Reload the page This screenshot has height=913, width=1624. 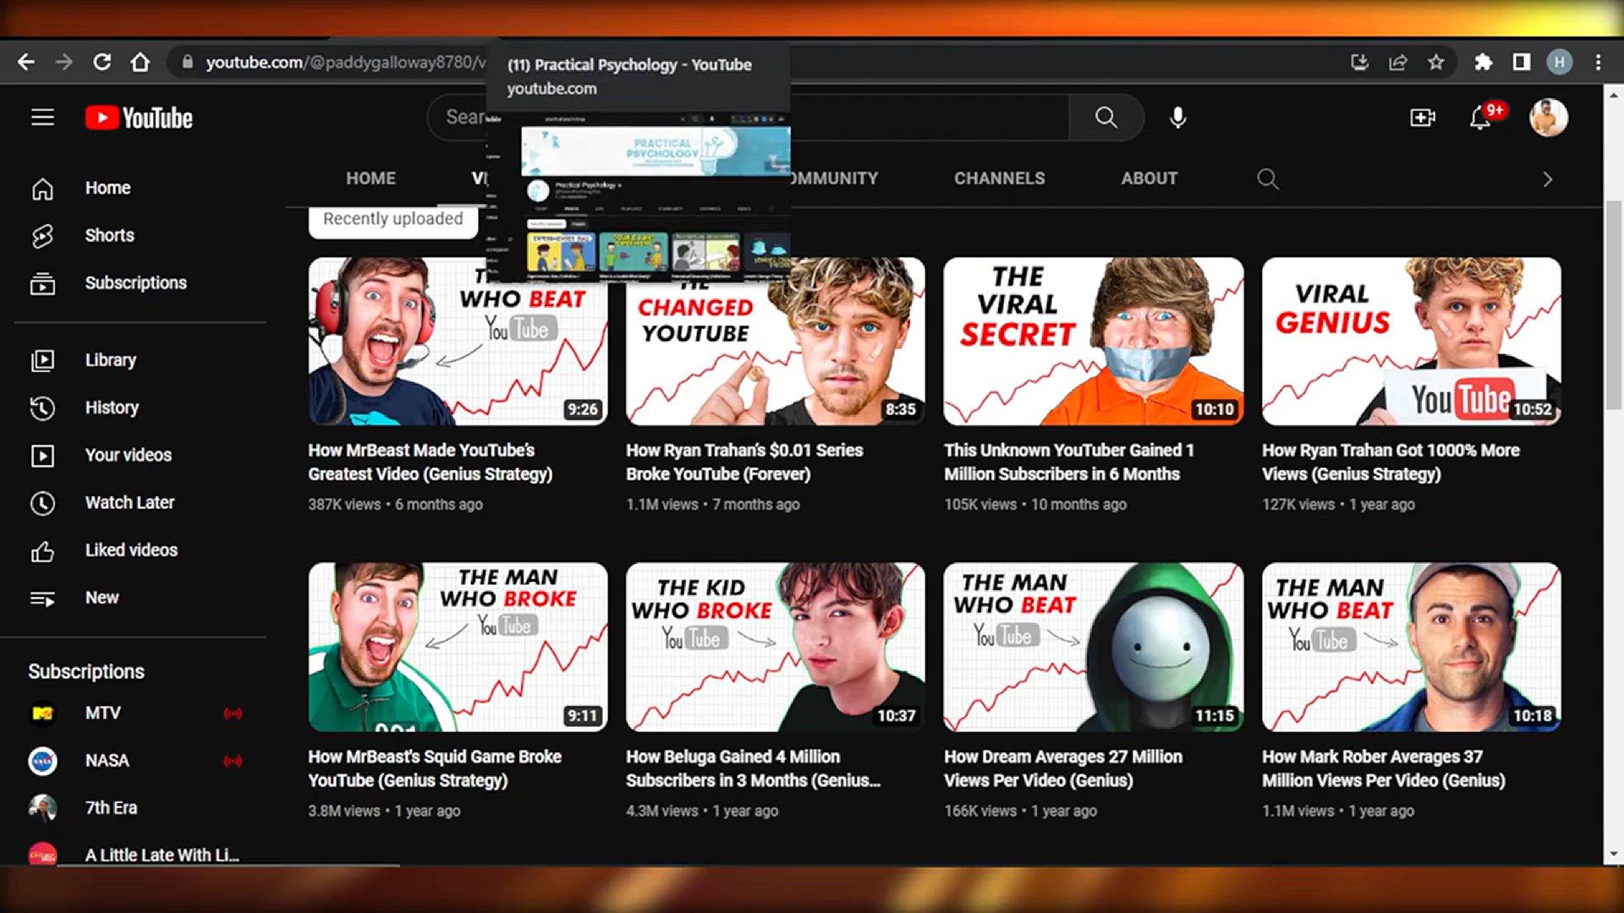click(101, 62)
